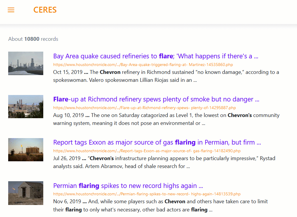
Task: Open 'Report tags Exxon as major source' headline
Action: pos(157,142)
